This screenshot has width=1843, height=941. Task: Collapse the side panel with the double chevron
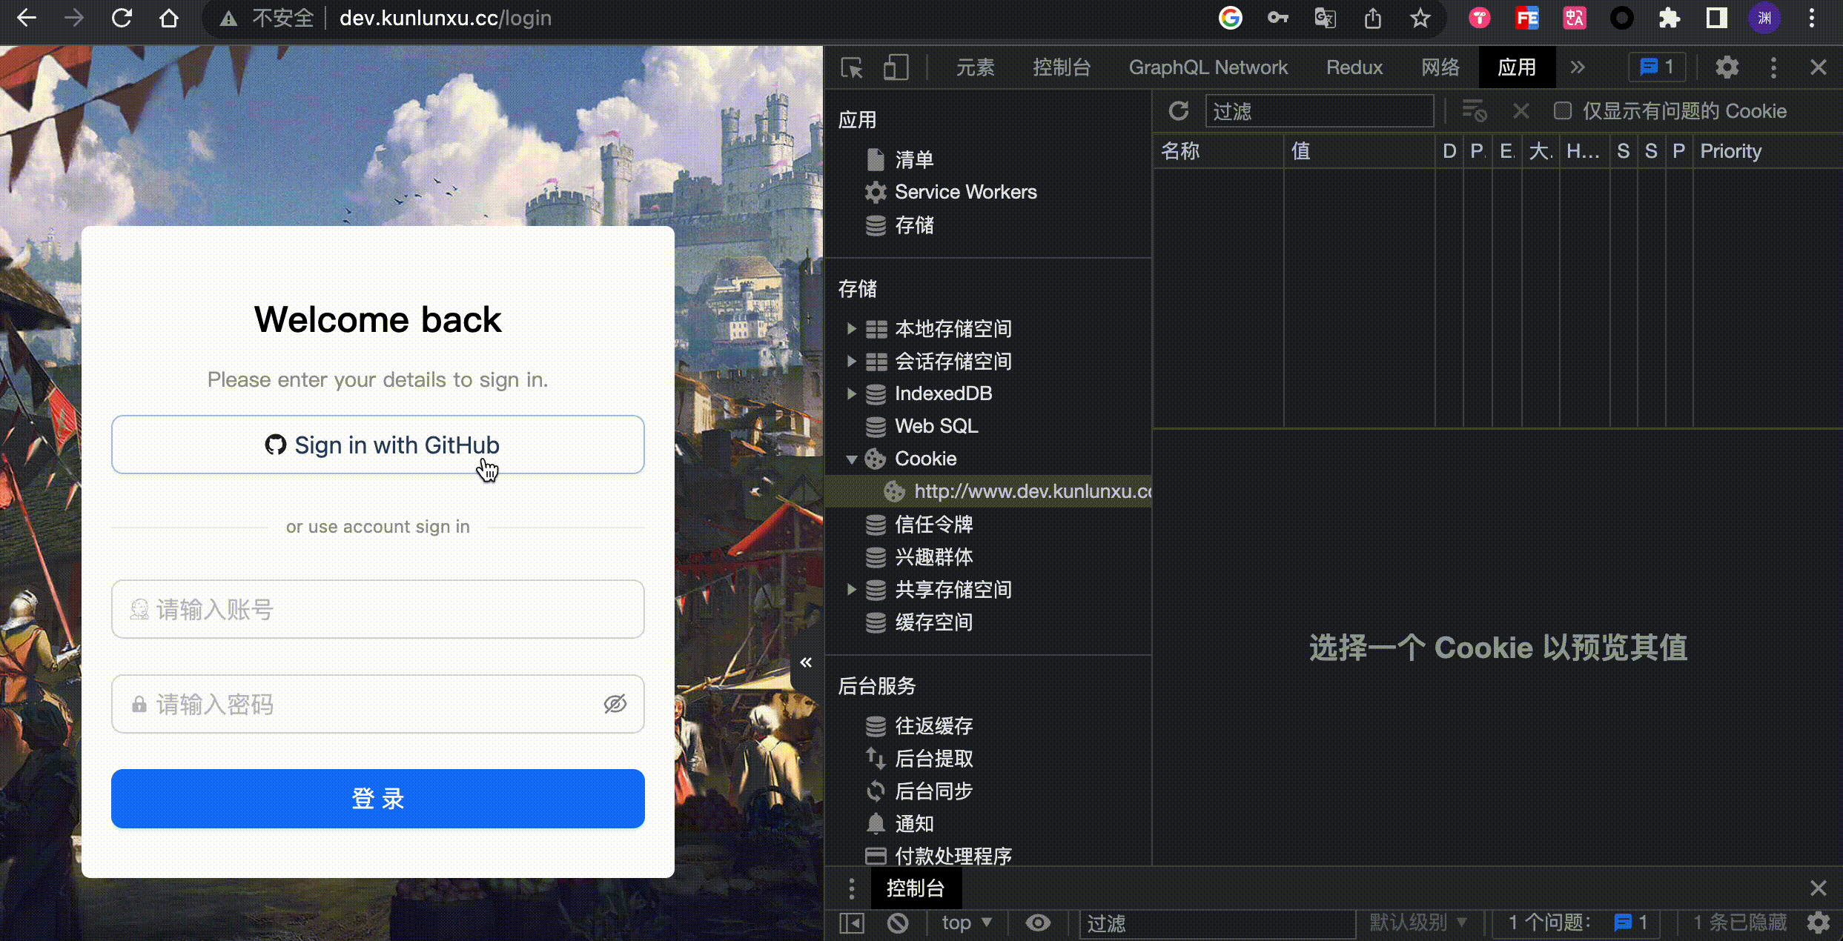click(x=806, y=662)
